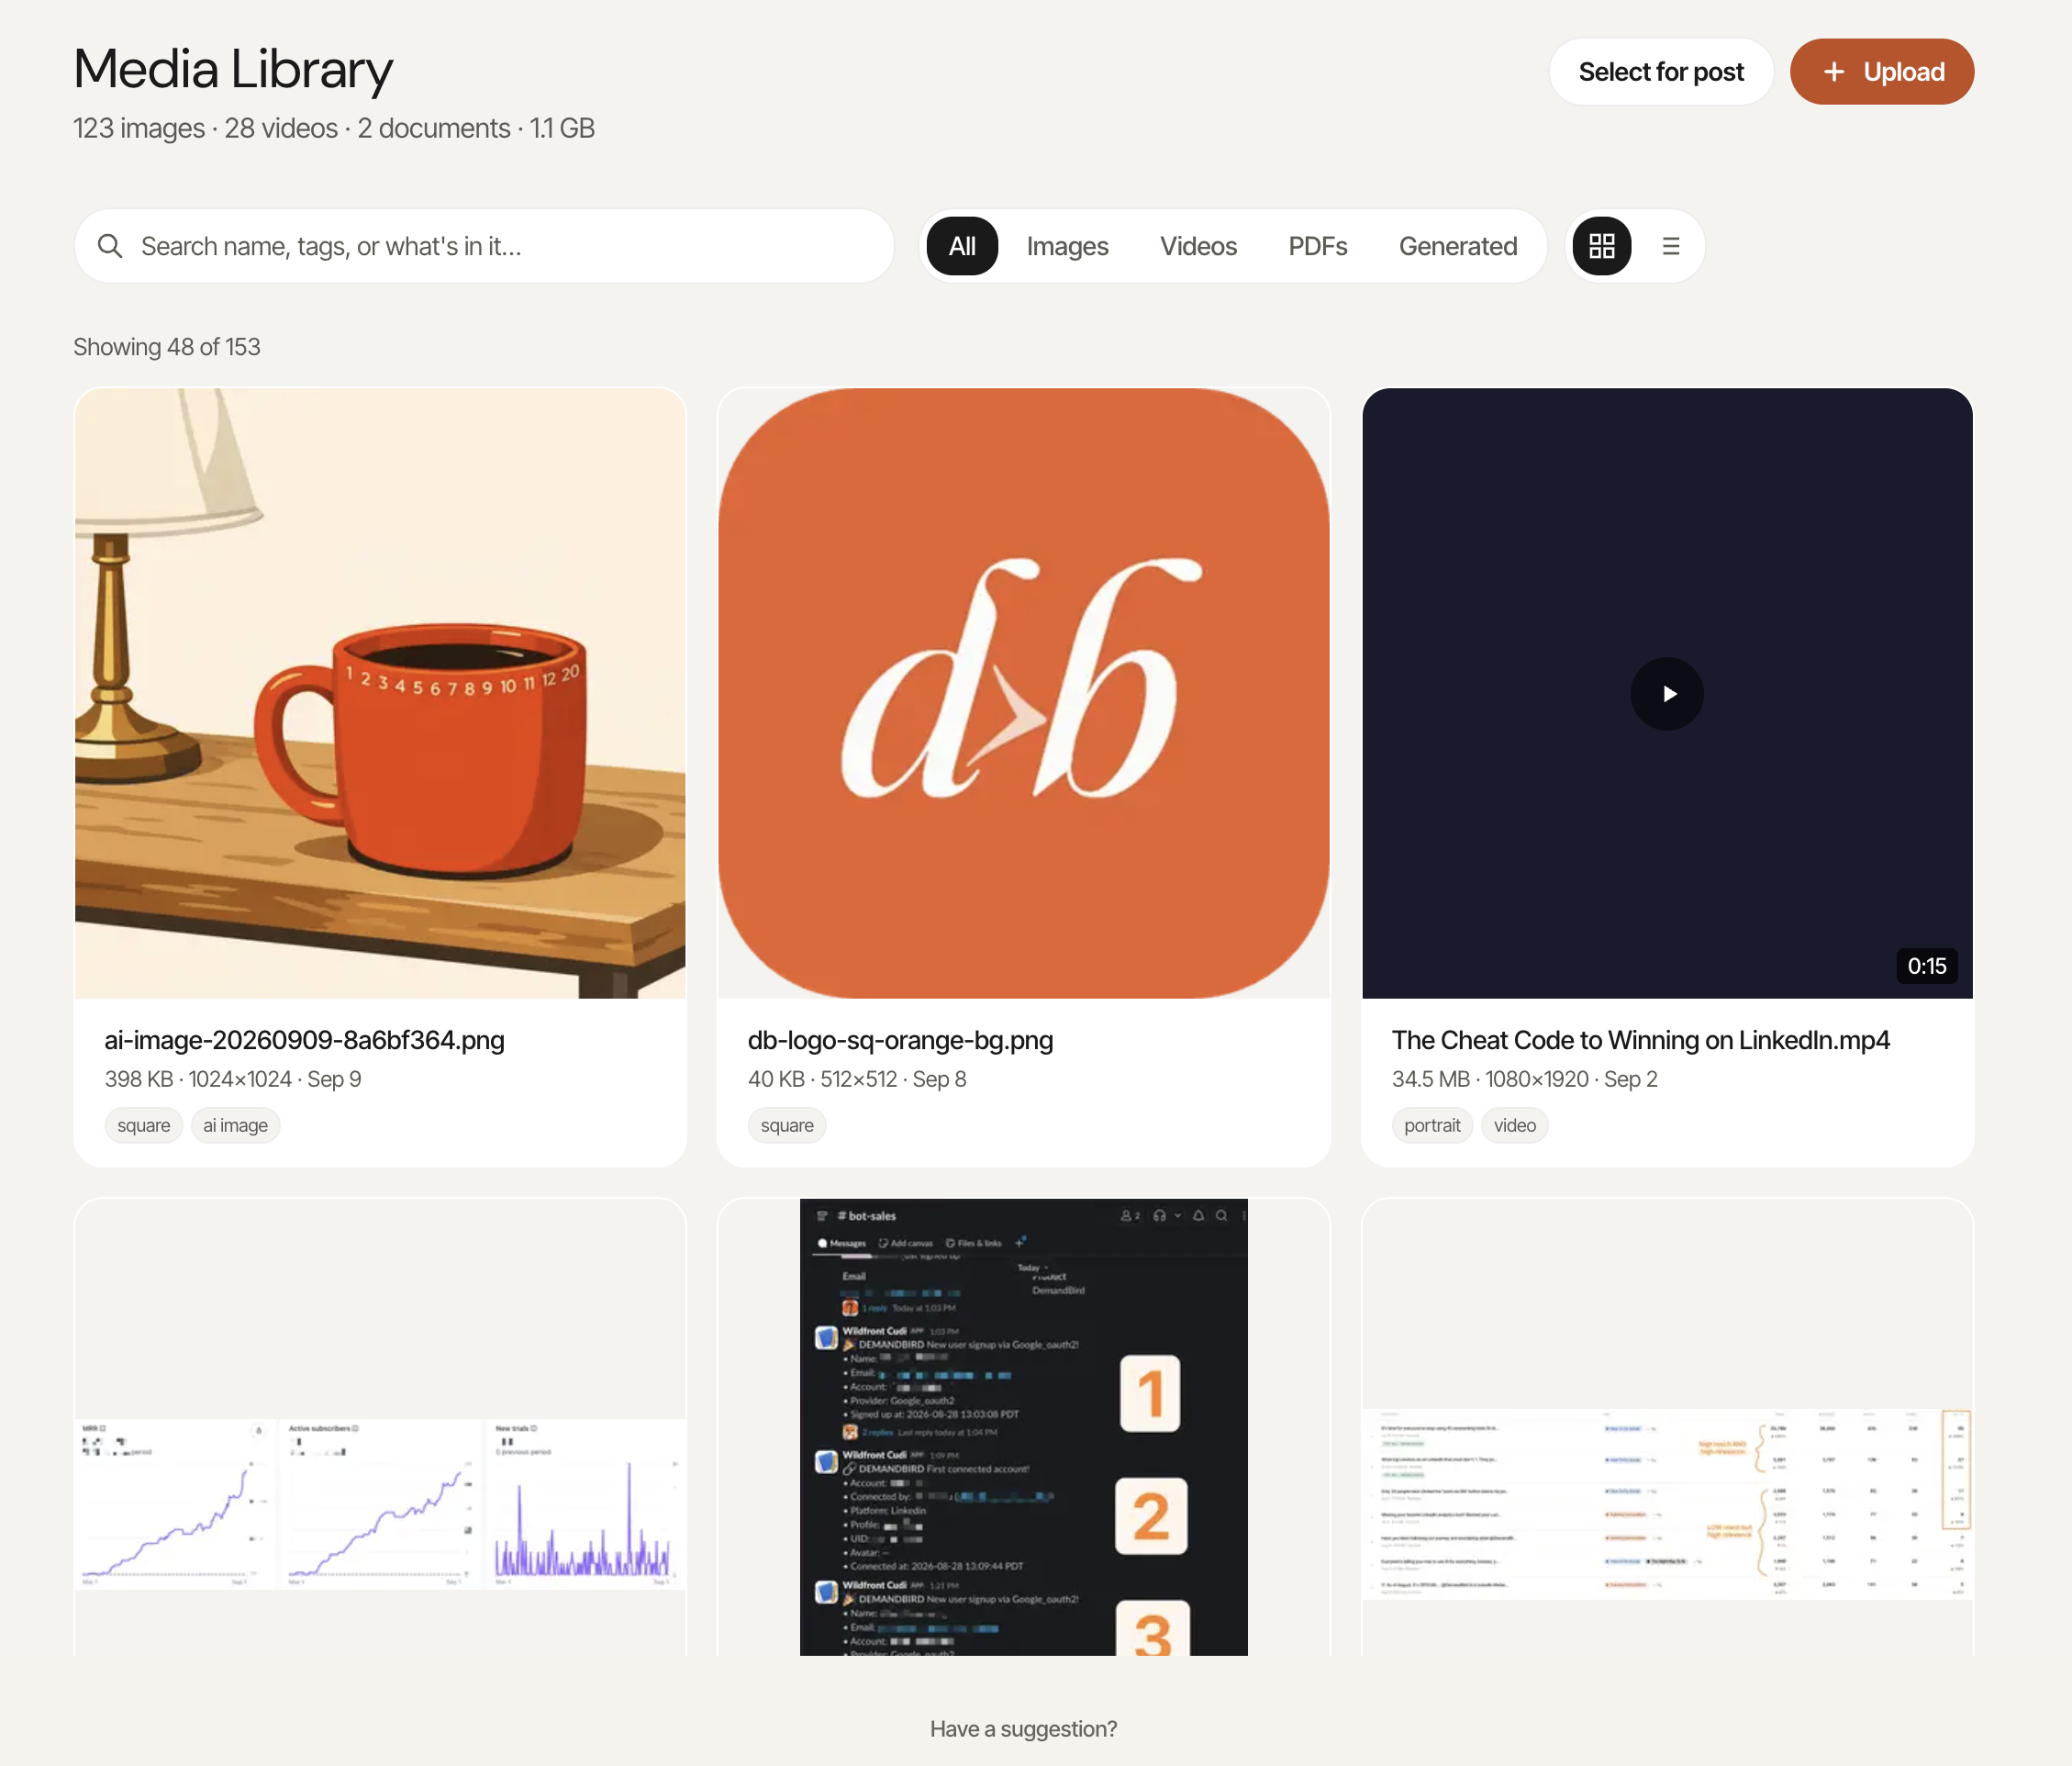
Task: Switch to grid view
Action: click(x=1601, y=246)
